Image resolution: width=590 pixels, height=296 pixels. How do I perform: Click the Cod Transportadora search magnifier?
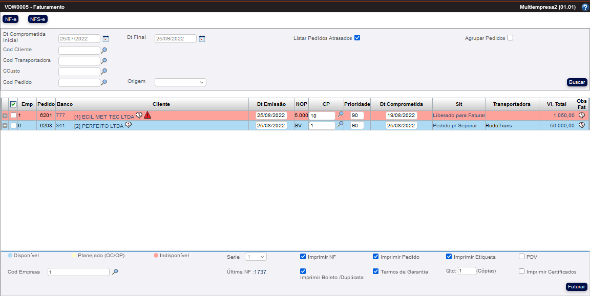click(104, 61)
